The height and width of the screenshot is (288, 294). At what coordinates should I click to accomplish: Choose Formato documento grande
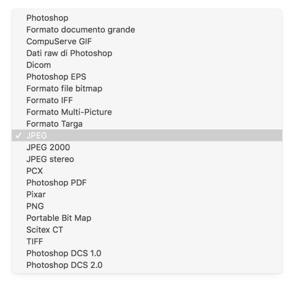[x=80, y=30]
